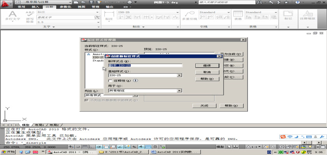Open the multileader Standard style dropdown

(x=229, y=12)
